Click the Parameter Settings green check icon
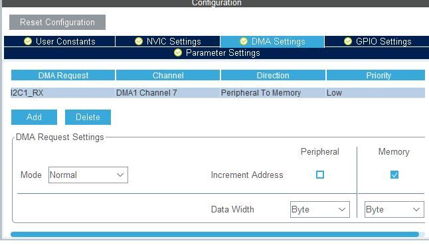The image size is (429, 245). coord(178,52)
